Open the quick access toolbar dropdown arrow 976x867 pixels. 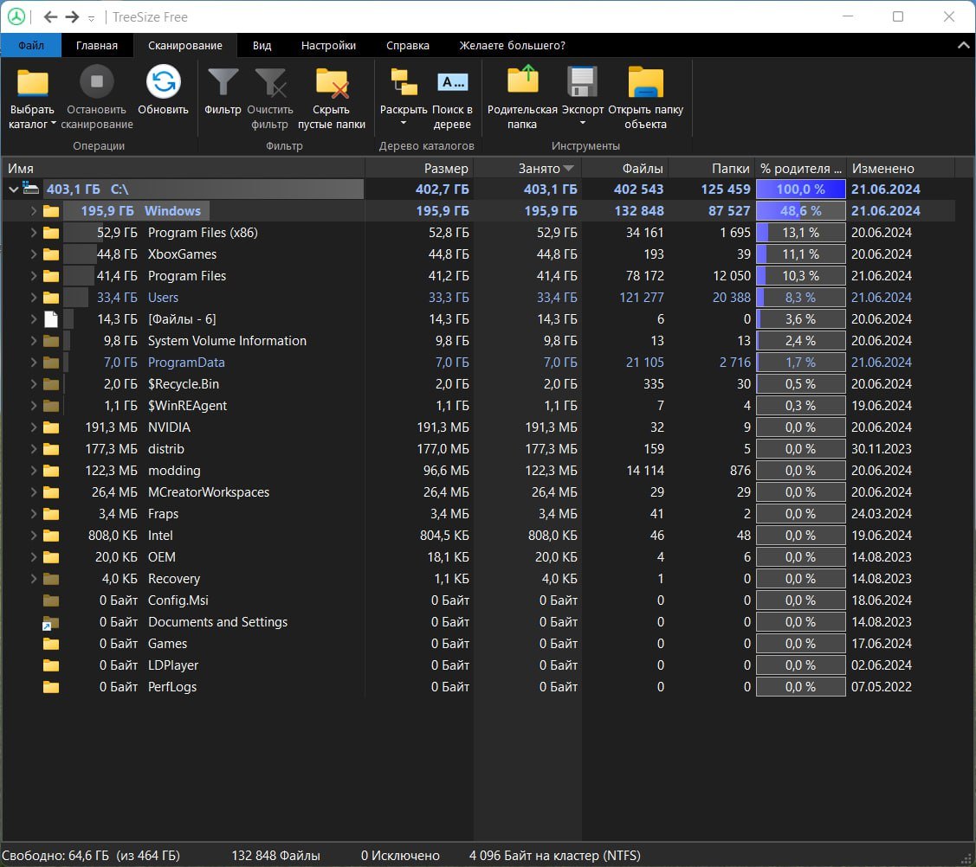coord(92,19)
